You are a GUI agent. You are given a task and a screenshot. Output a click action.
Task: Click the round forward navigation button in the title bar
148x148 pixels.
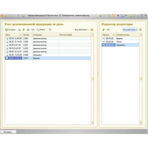click(x=6, y=16)
